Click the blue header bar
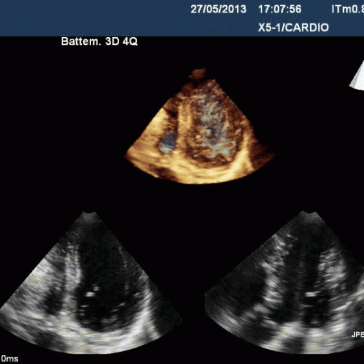Image resolution: width=364 pixels, height=364 pixels. click(x=182, y=18)
